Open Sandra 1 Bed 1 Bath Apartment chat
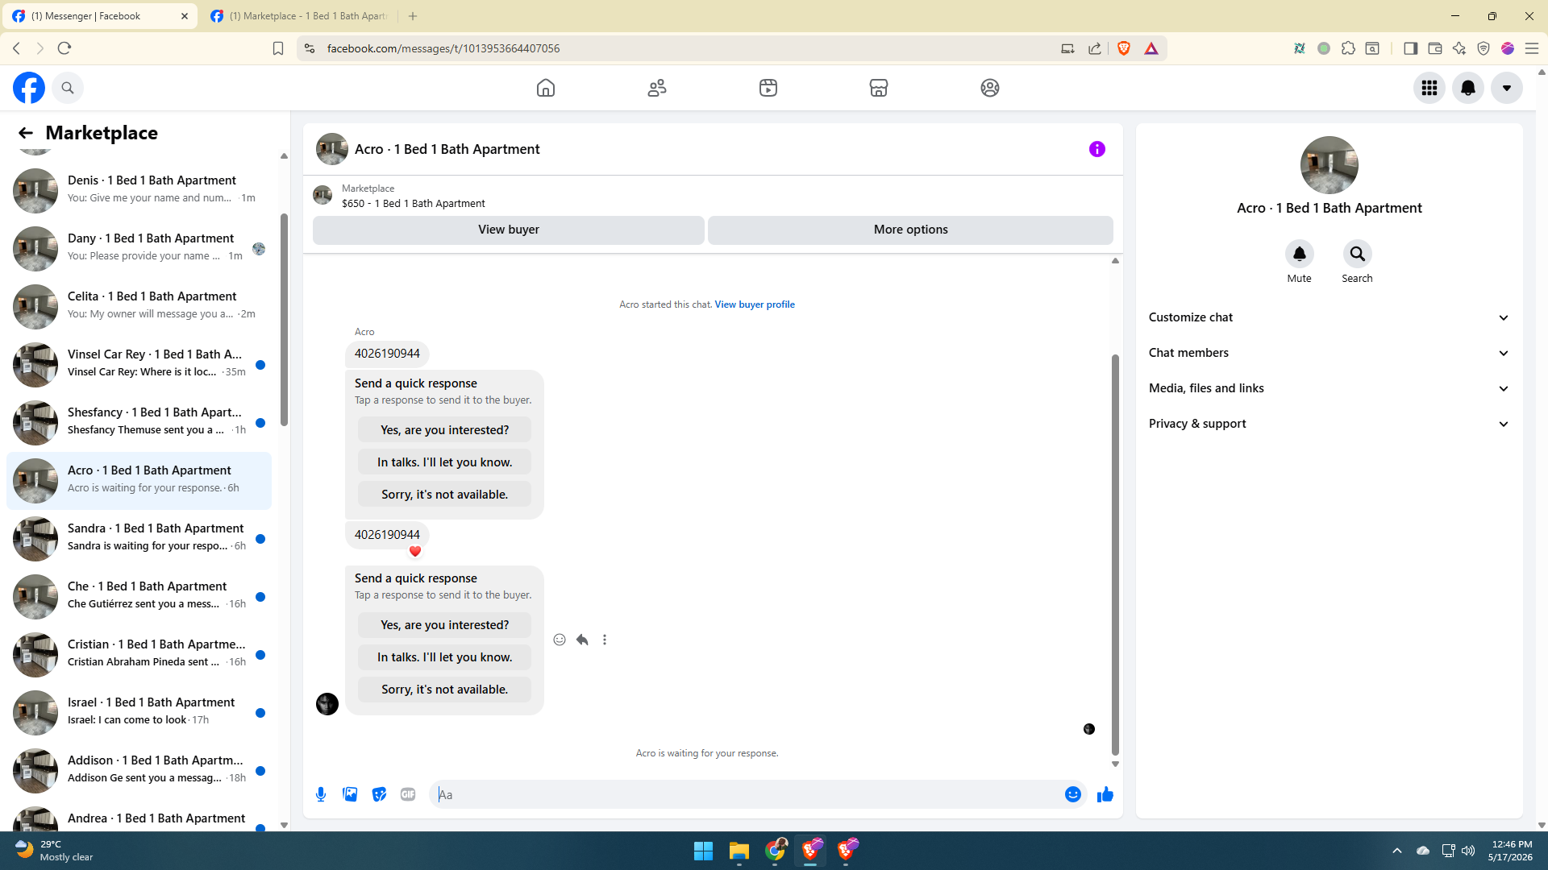Viewport: 1548px width, 870px height. click(x=139, y=538)
